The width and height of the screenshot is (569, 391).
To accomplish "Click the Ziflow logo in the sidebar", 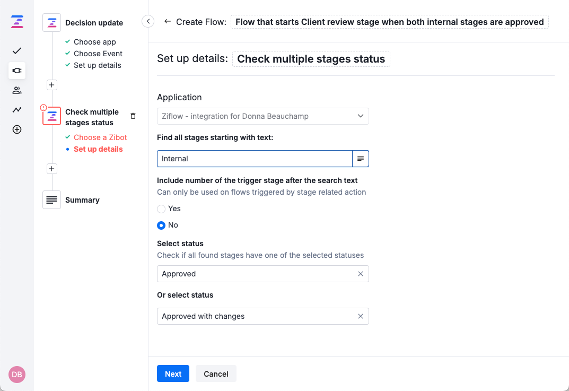I will coord(17,22).
